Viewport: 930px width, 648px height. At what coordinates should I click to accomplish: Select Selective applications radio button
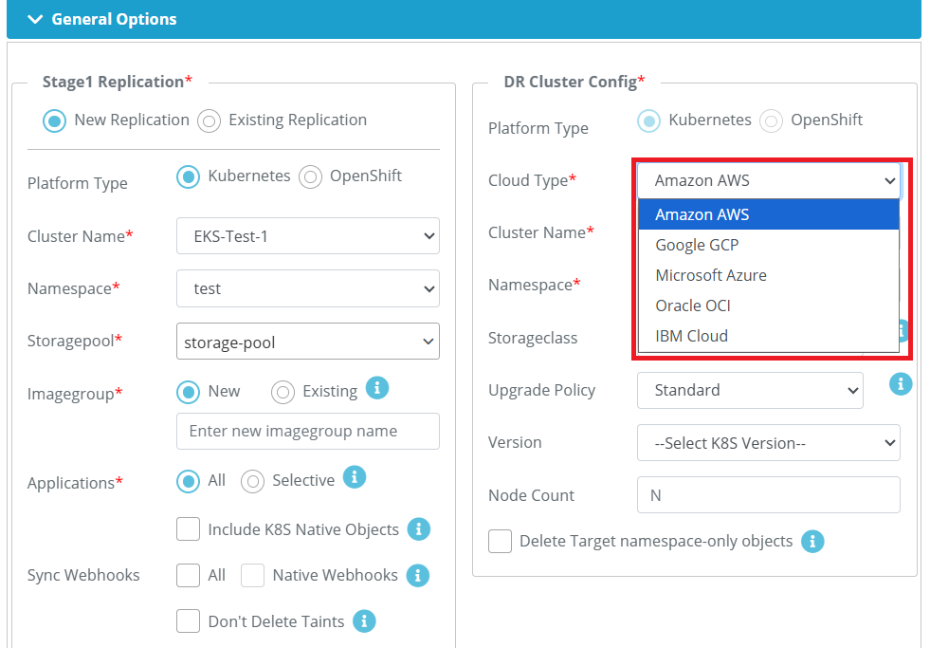pyautogui.click(x=252, y=481)
